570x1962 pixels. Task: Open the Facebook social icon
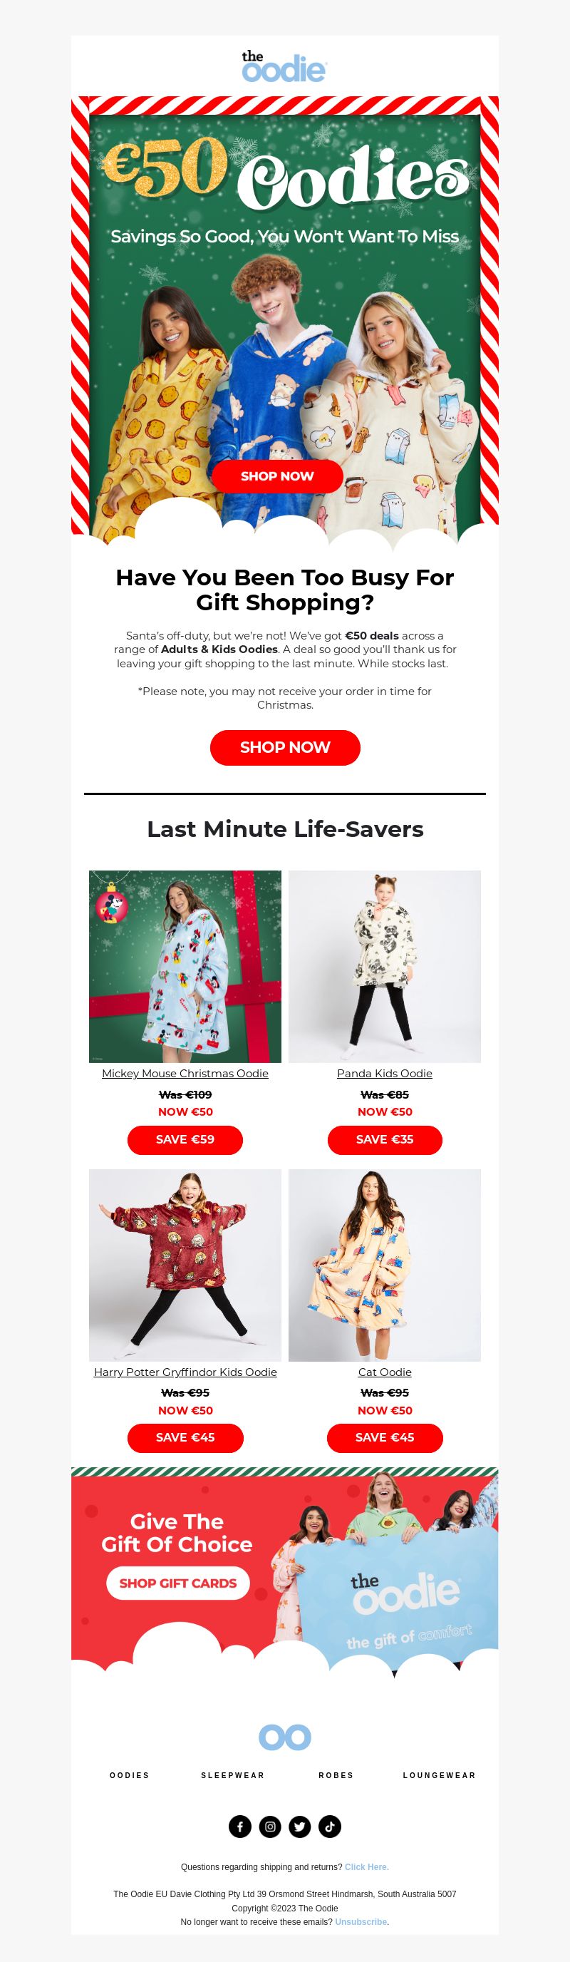pos(239,1827)
